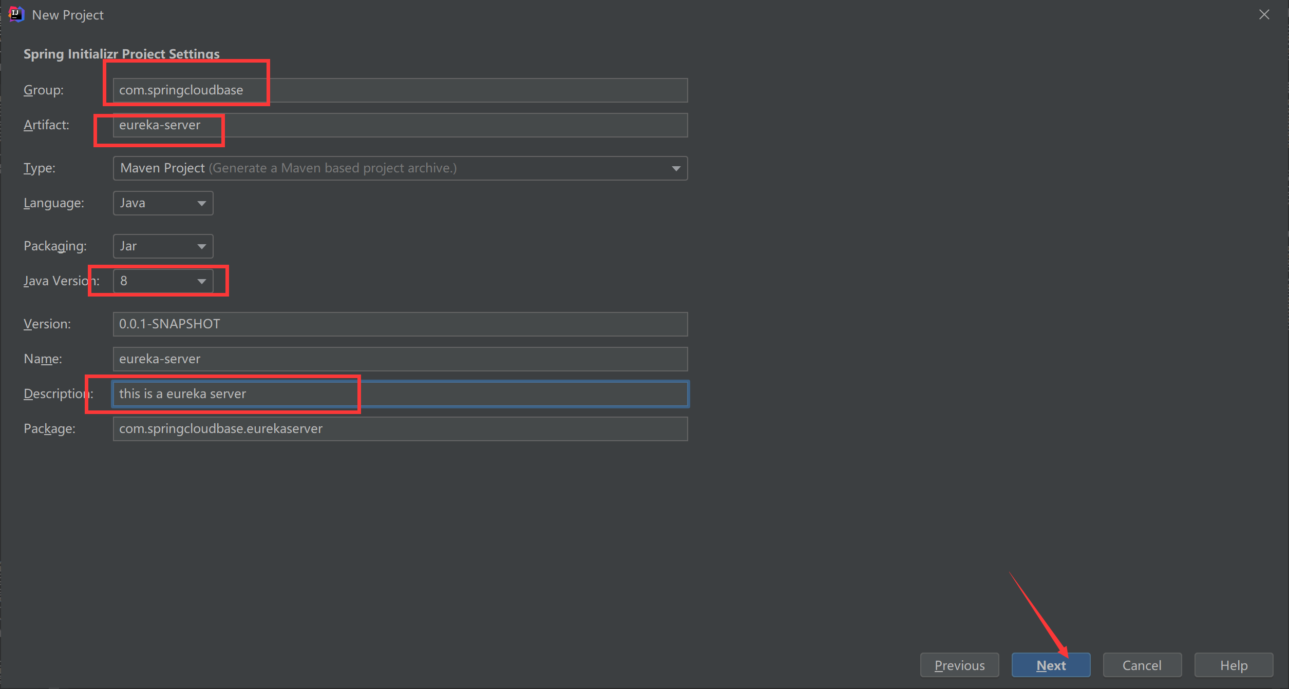
Task: Click the Cancel button
Action: pos(1142,665)
